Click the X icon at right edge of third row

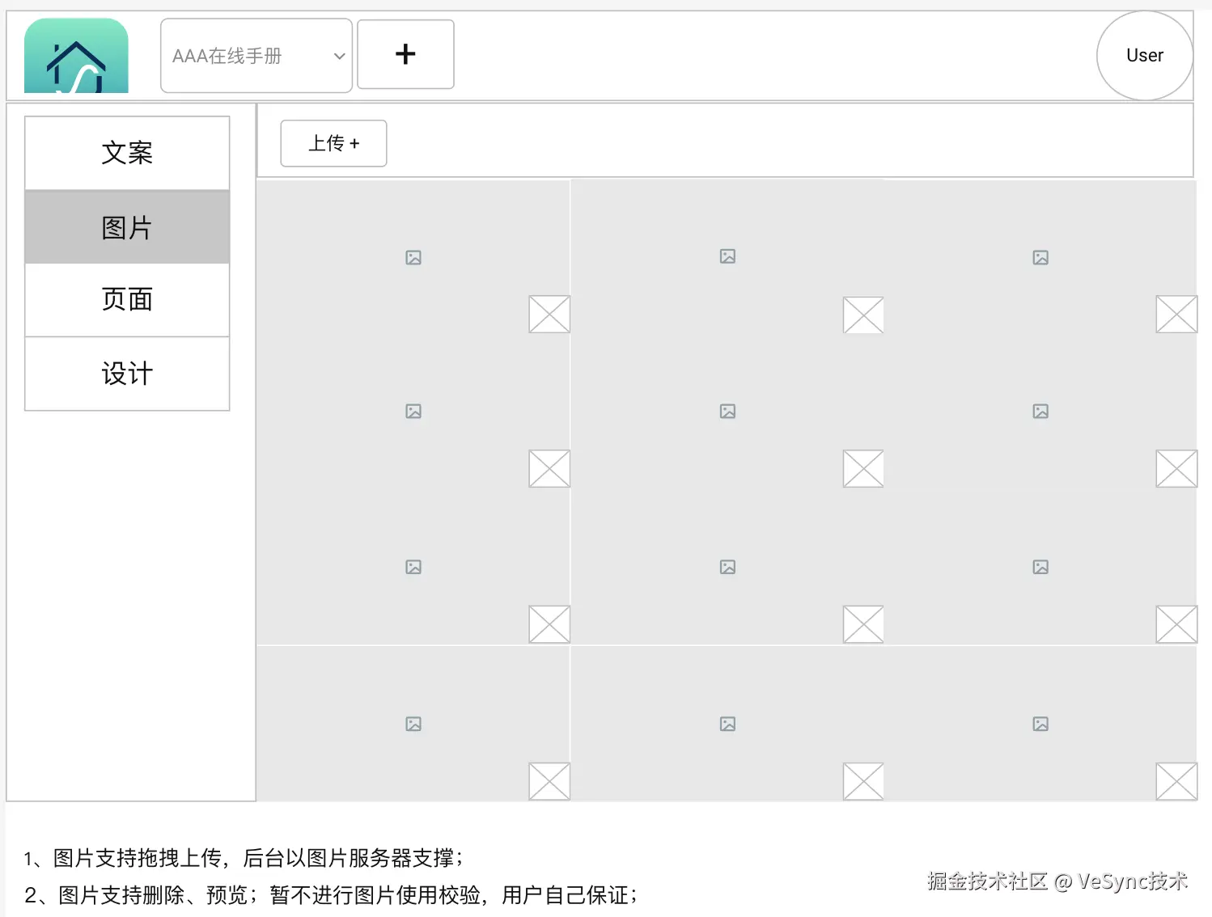pyautogui.click(x=1176, y=623)
